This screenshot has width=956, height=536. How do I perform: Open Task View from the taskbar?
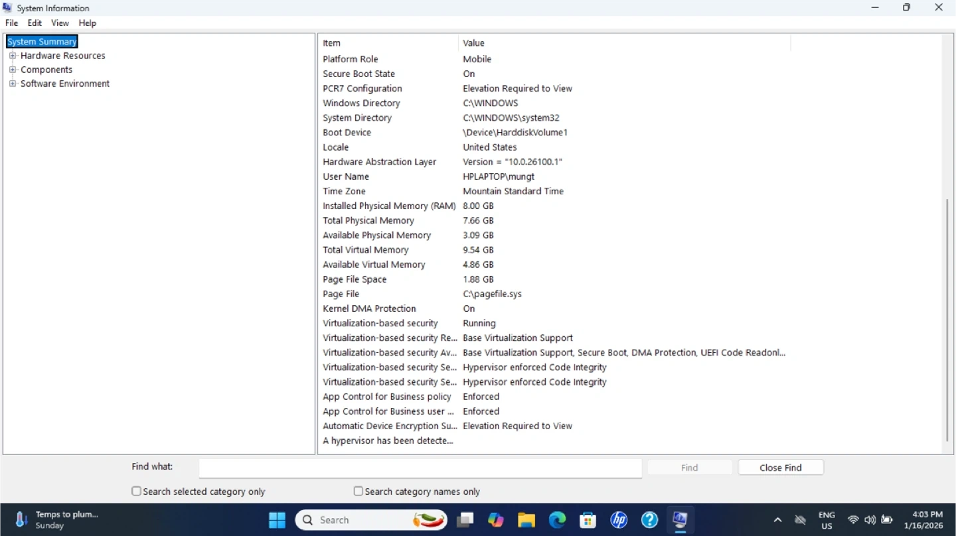pos(465,520)
